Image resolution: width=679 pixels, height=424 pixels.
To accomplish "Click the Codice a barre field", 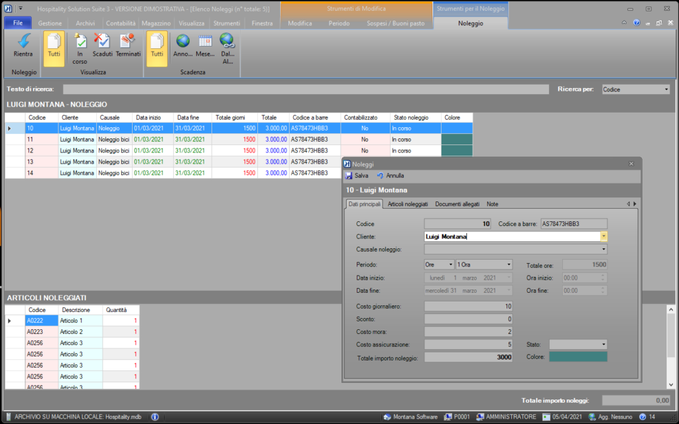I will [x=574, y=224].
